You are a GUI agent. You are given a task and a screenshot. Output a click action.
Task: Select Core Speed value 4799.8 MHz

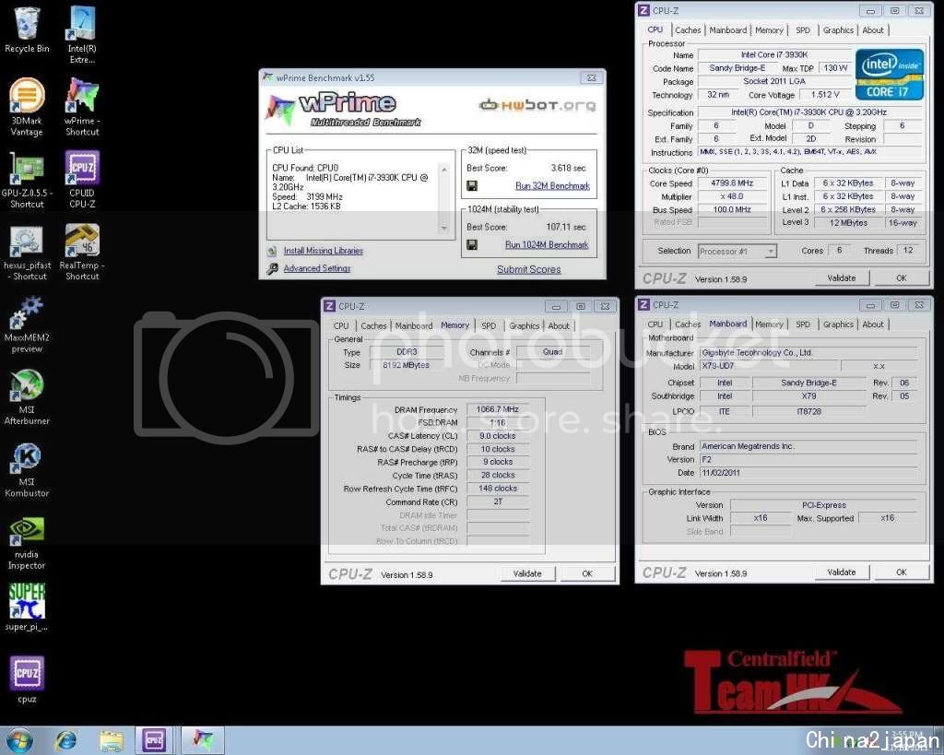(732, 183)
